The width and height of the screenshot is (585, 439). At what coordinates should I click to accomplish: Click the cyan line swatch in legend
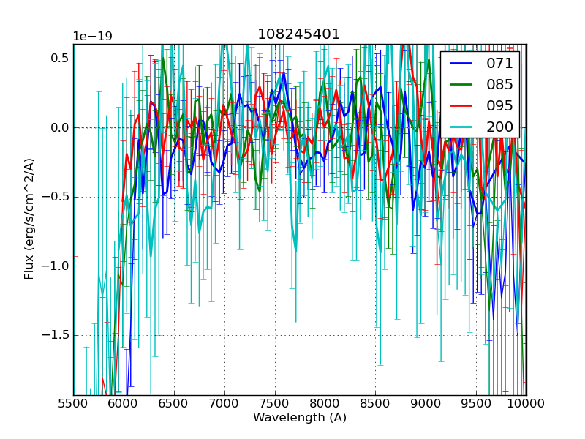[x=461, y=127]
